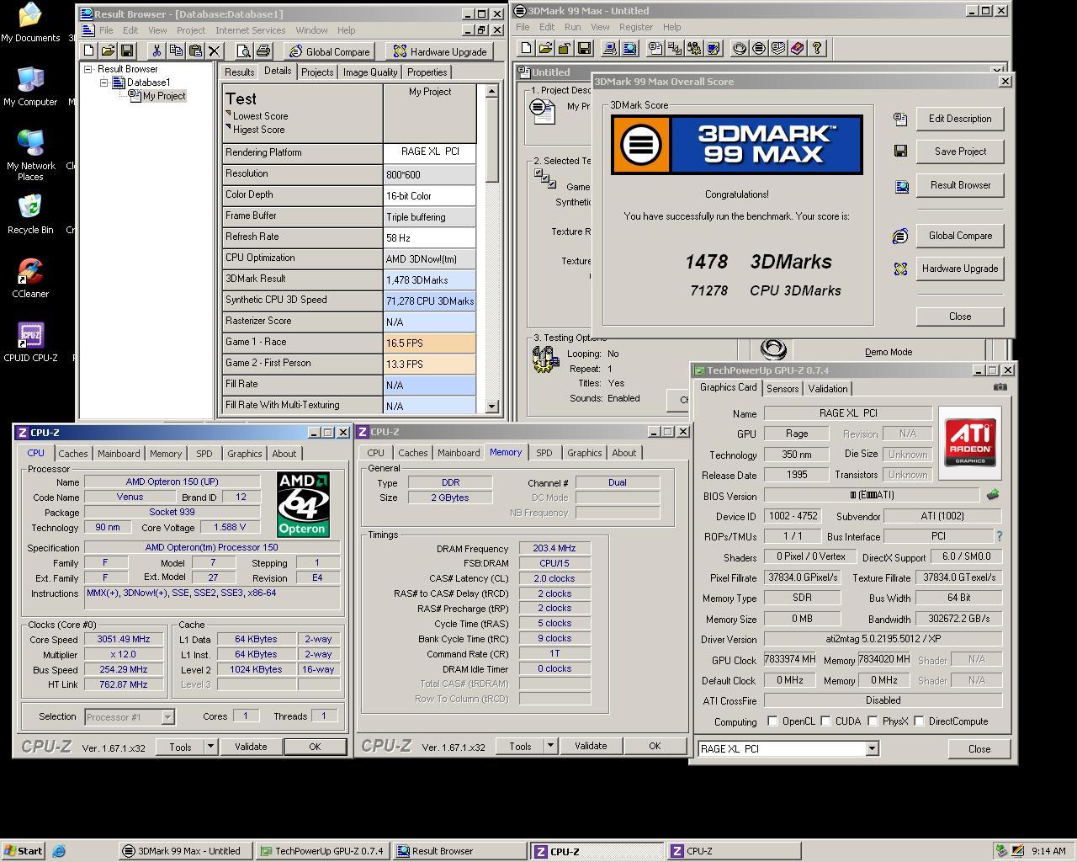
Task: Click Close button in the GPU-Z window
Action: click(979, 749)
